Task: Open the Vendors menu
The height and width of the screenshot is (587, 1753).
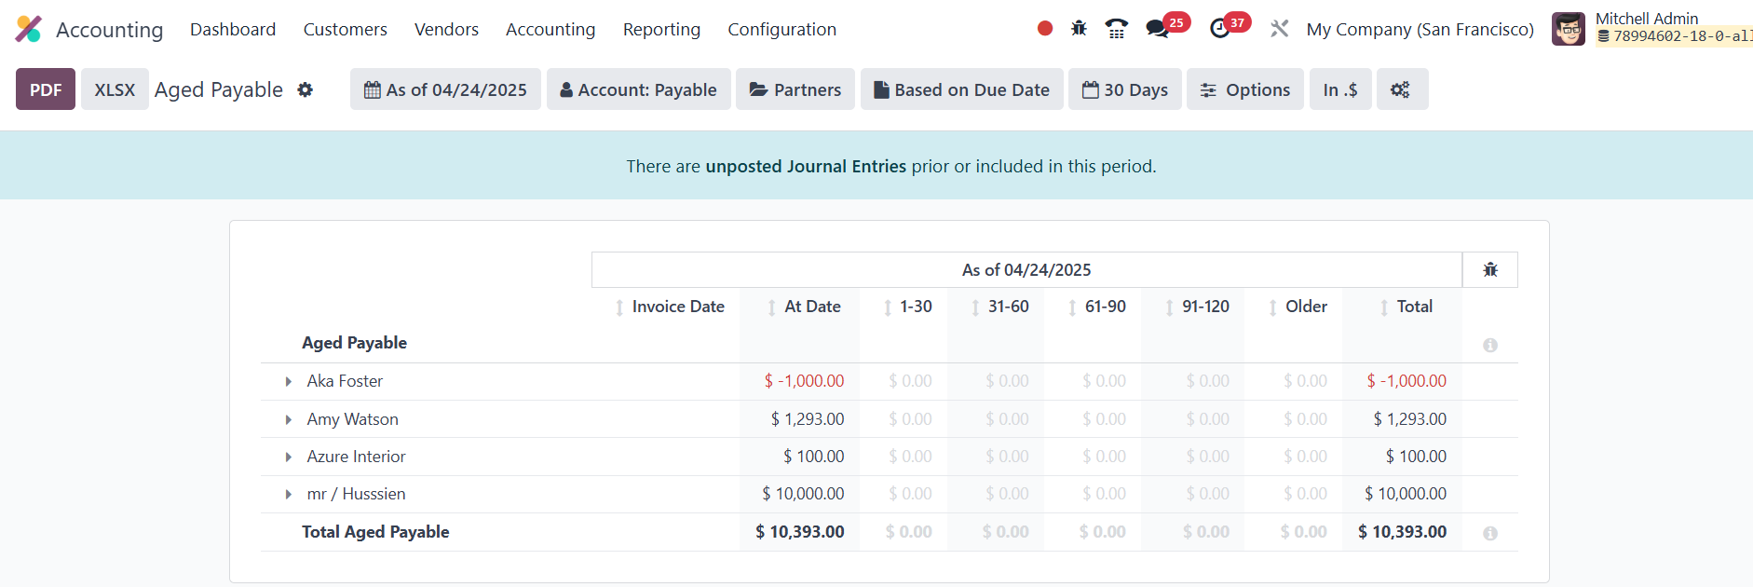Action: pos(446,30)
